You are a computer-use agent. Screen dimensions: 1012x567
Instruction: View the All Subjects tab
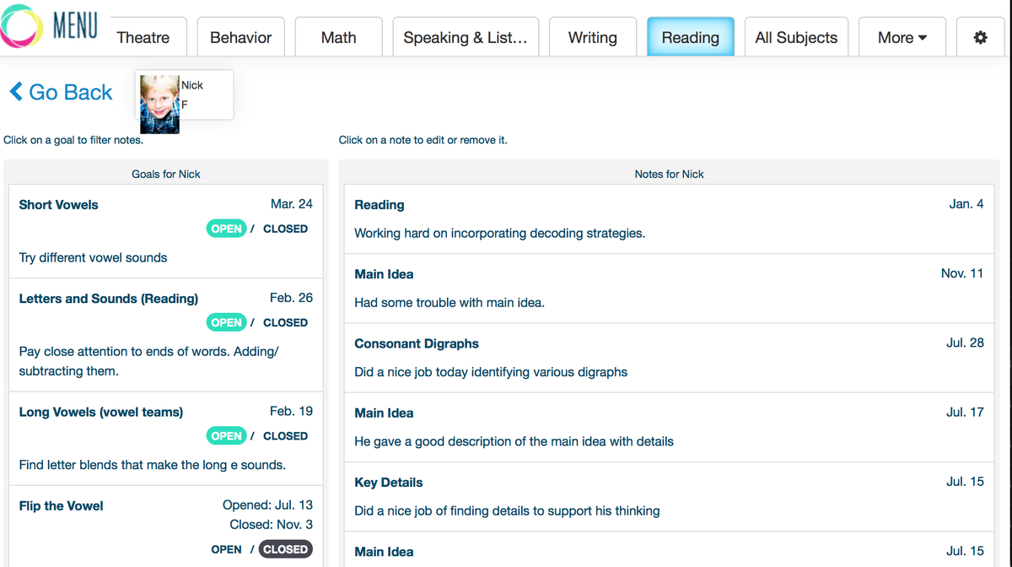coord(796,37)
